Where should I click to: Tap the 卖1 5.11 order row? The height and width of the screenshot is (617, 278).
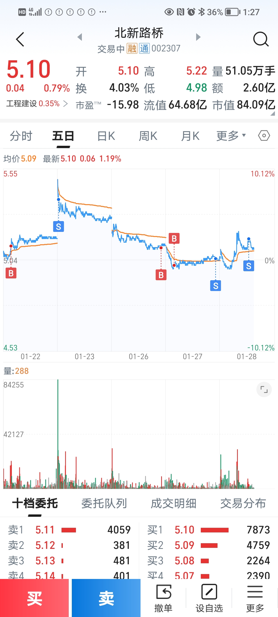coord(69,530)
